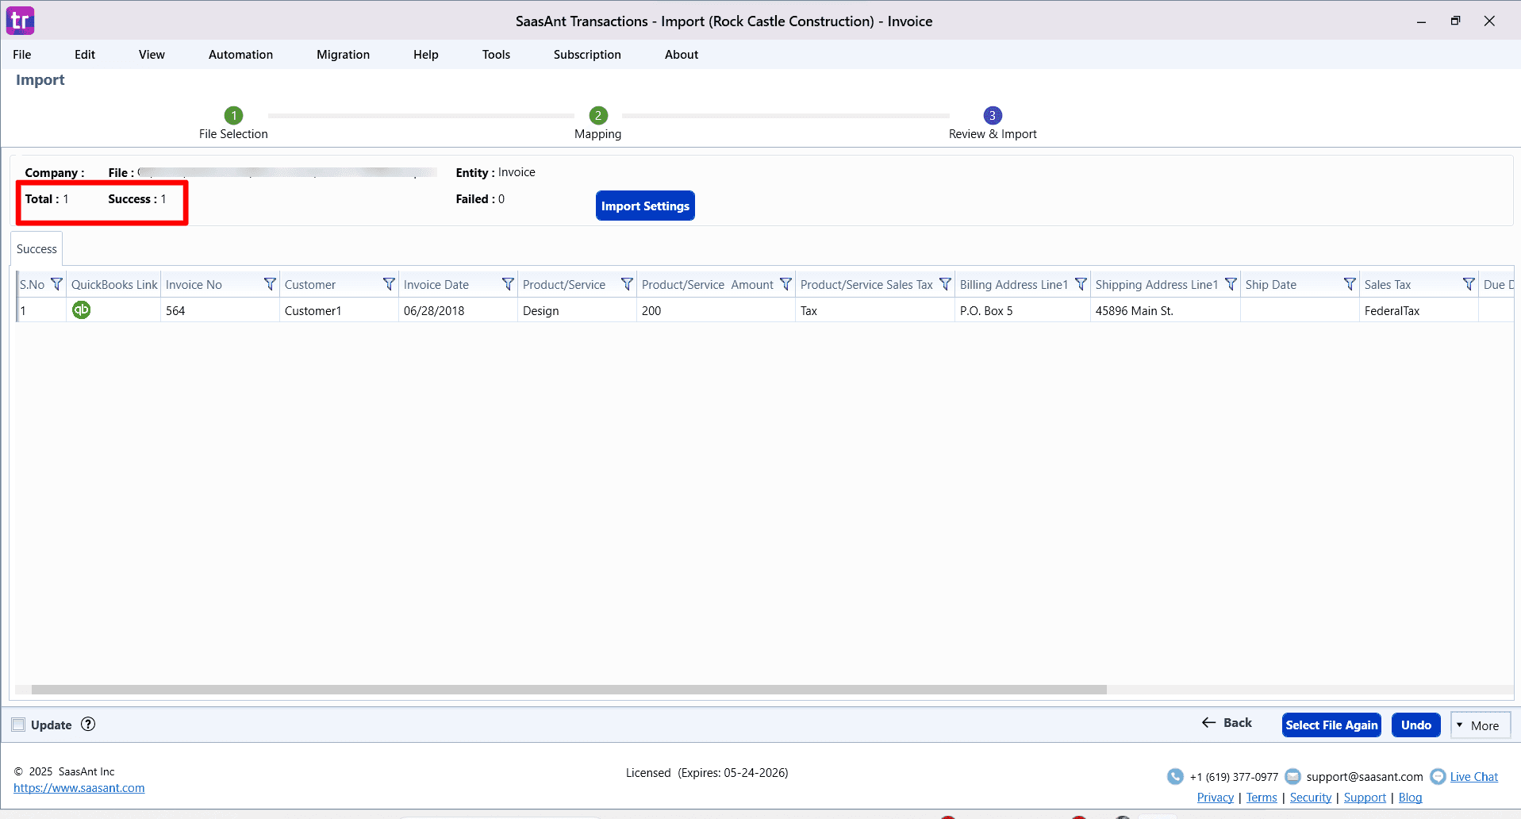This screenshot has width=1521, height=819.
Task: Expand the More dropdown
Action: pyautogui.click(x=1481, y=725)
